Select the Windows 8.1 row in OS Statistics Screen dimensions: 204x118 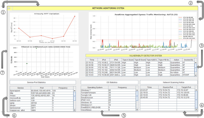[108, 105]
